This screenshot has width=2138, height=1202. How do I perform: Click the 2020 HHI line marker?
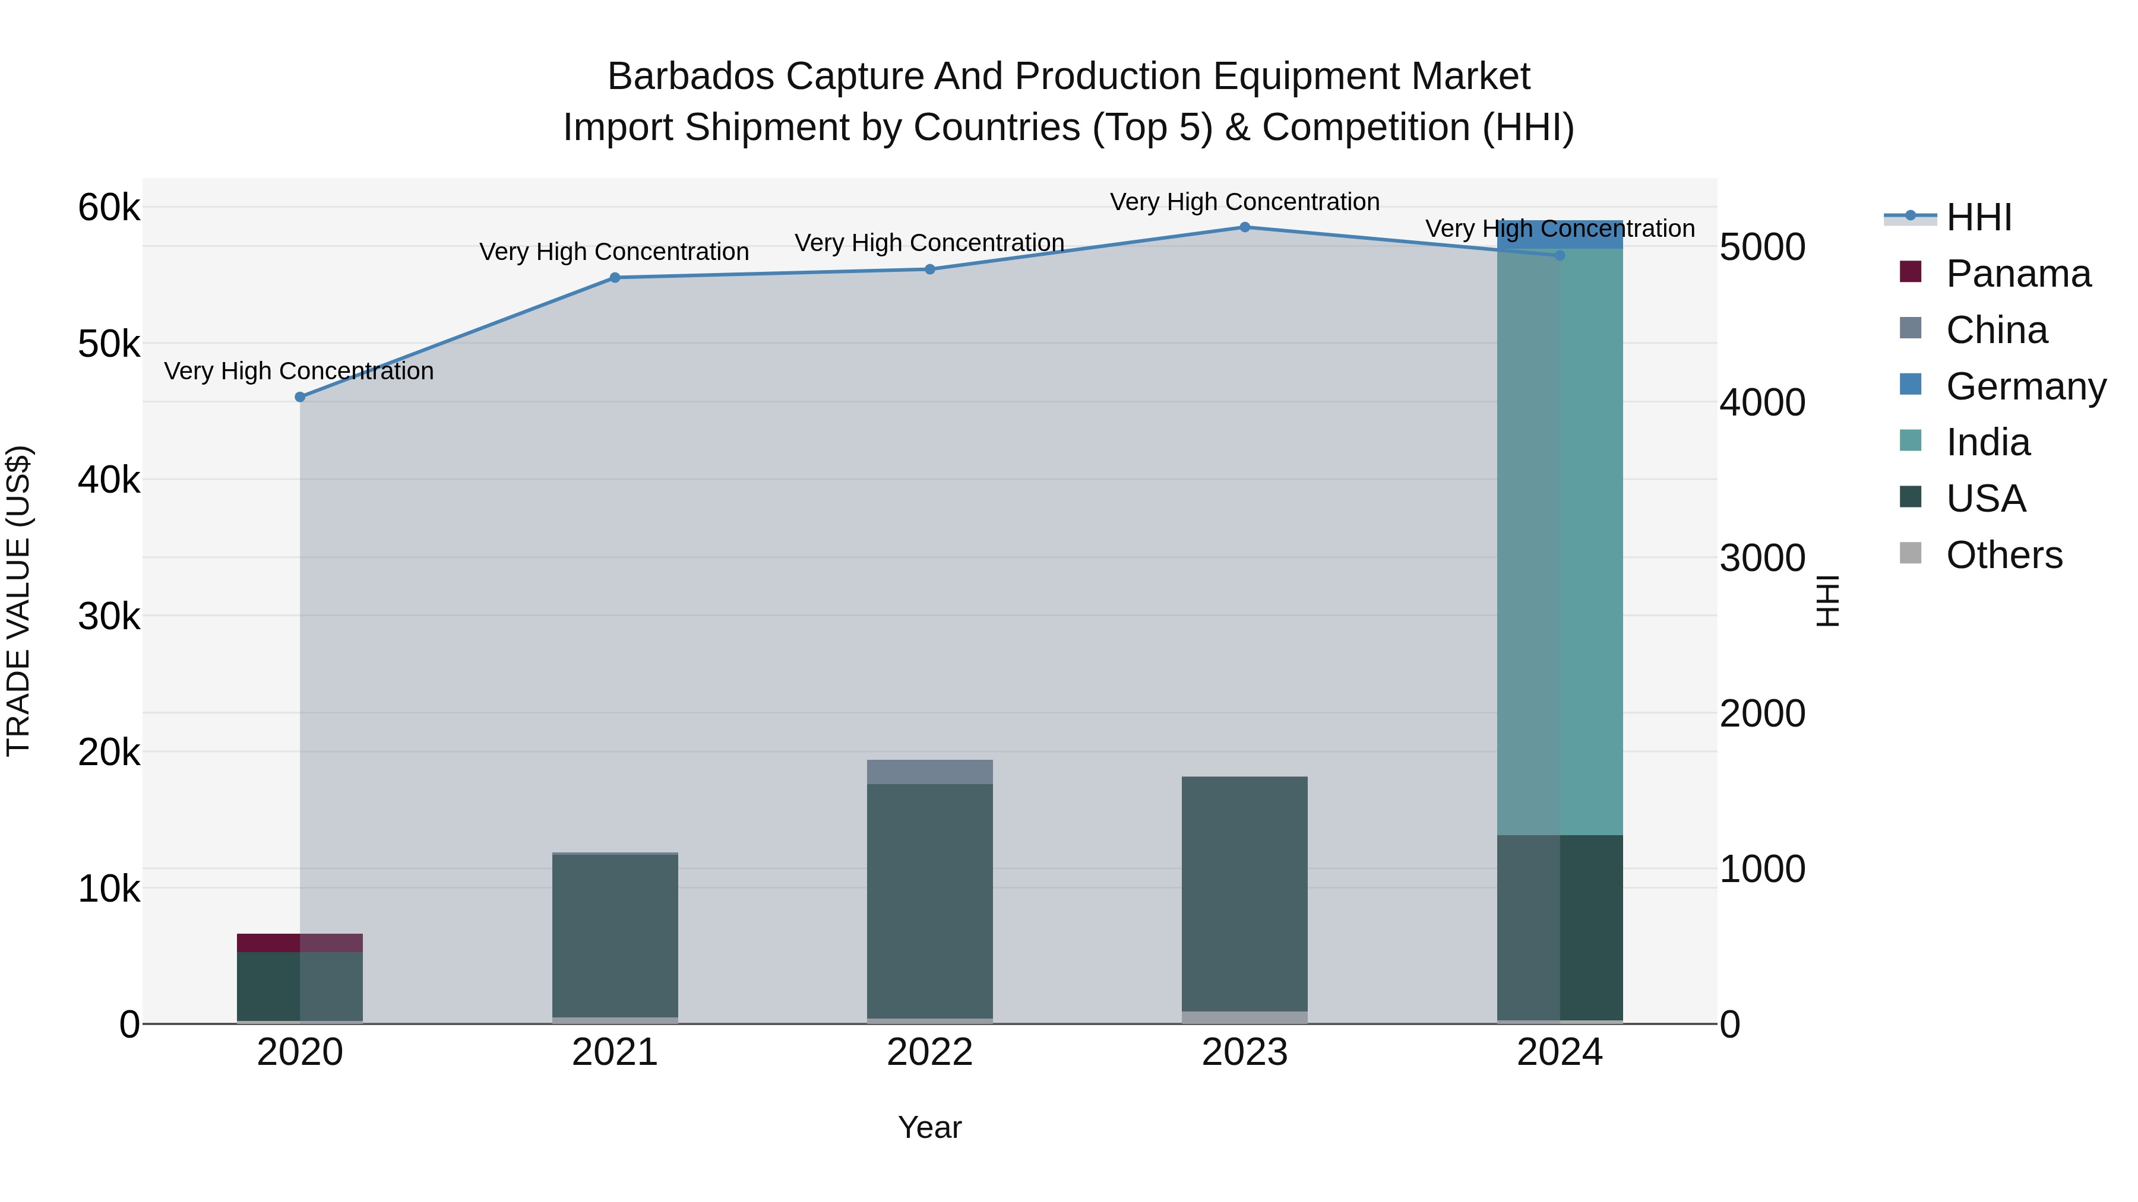[x=301, y=397]
